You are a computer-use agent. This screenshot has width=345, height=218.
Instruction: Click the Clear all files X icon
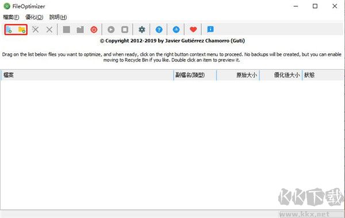49,29
